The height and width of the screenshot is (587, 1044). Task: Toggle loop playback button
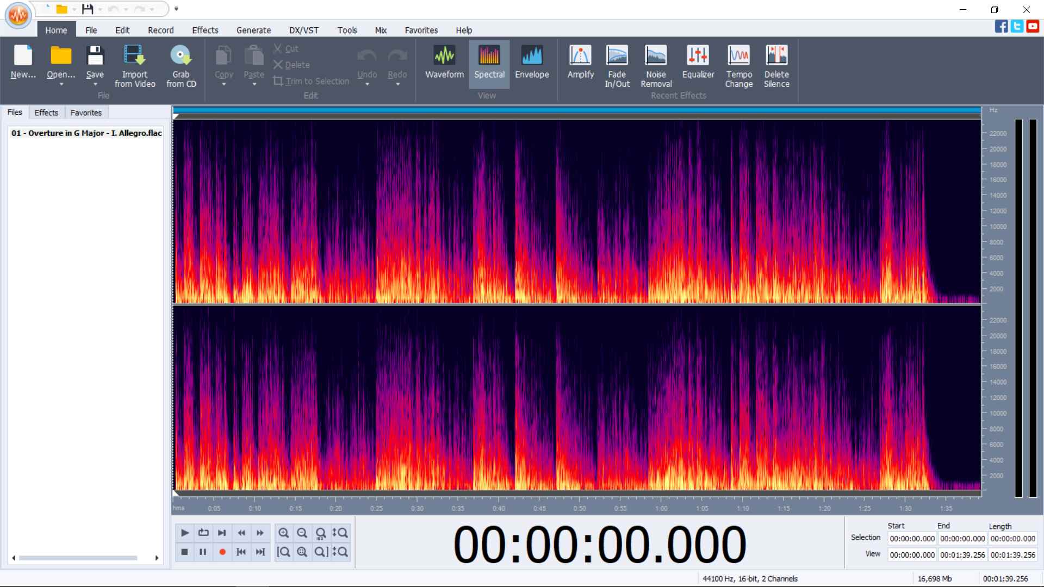point(203,533)
